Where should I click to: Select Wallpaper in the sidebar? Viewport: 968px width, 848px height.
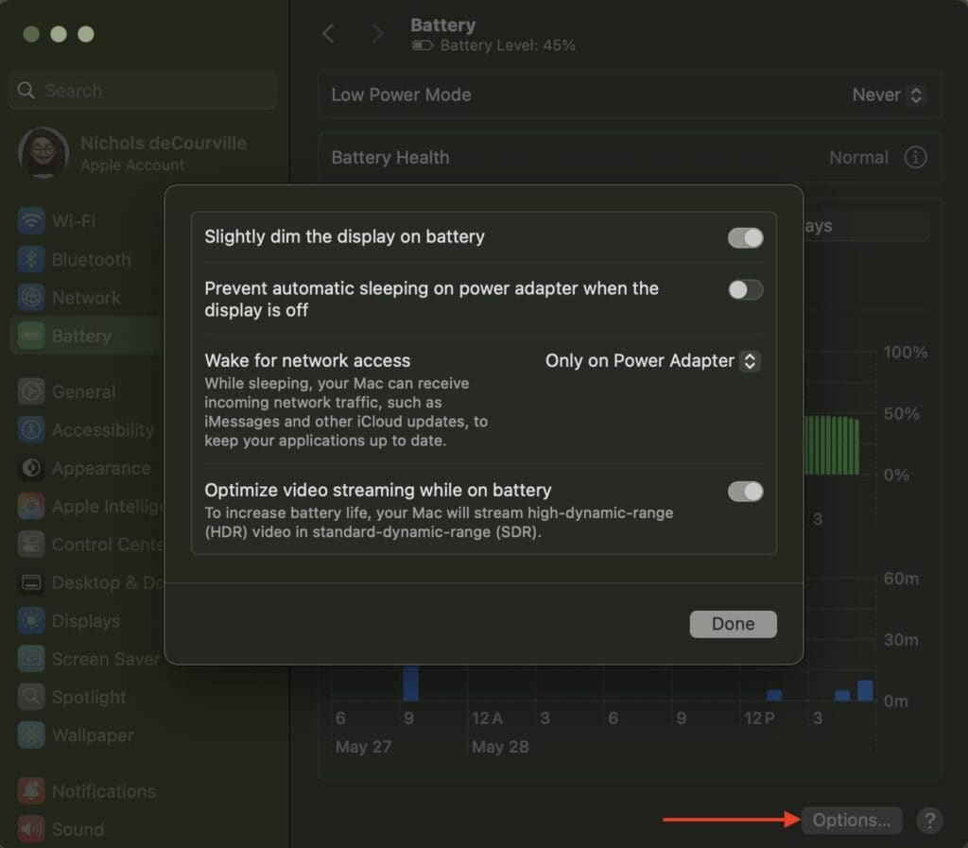coord(92,736)
